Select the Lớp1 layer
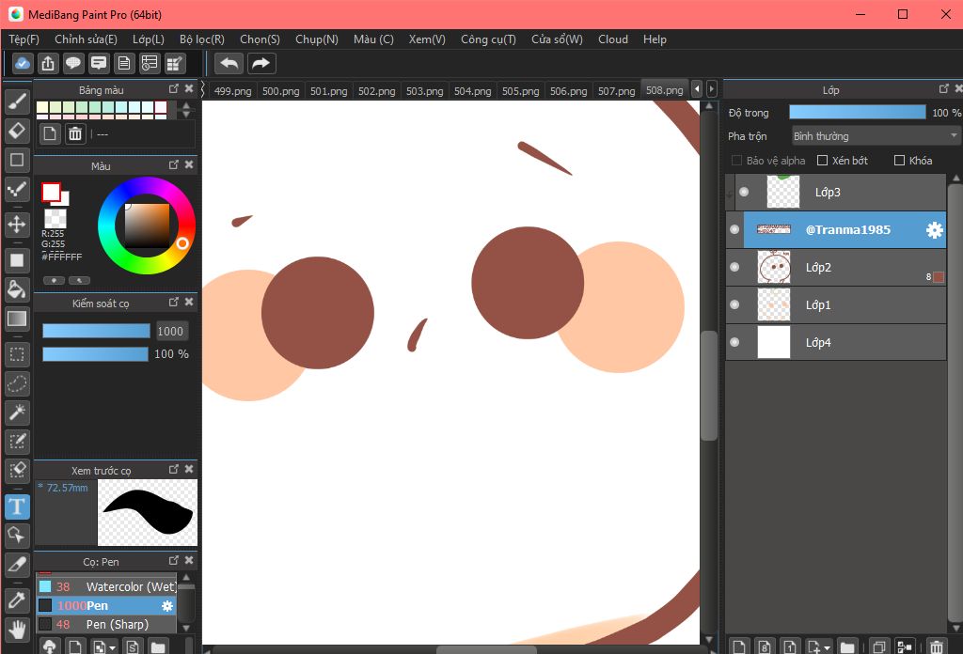The height and width of the screenshot is (654, 963). pos(836,304)
